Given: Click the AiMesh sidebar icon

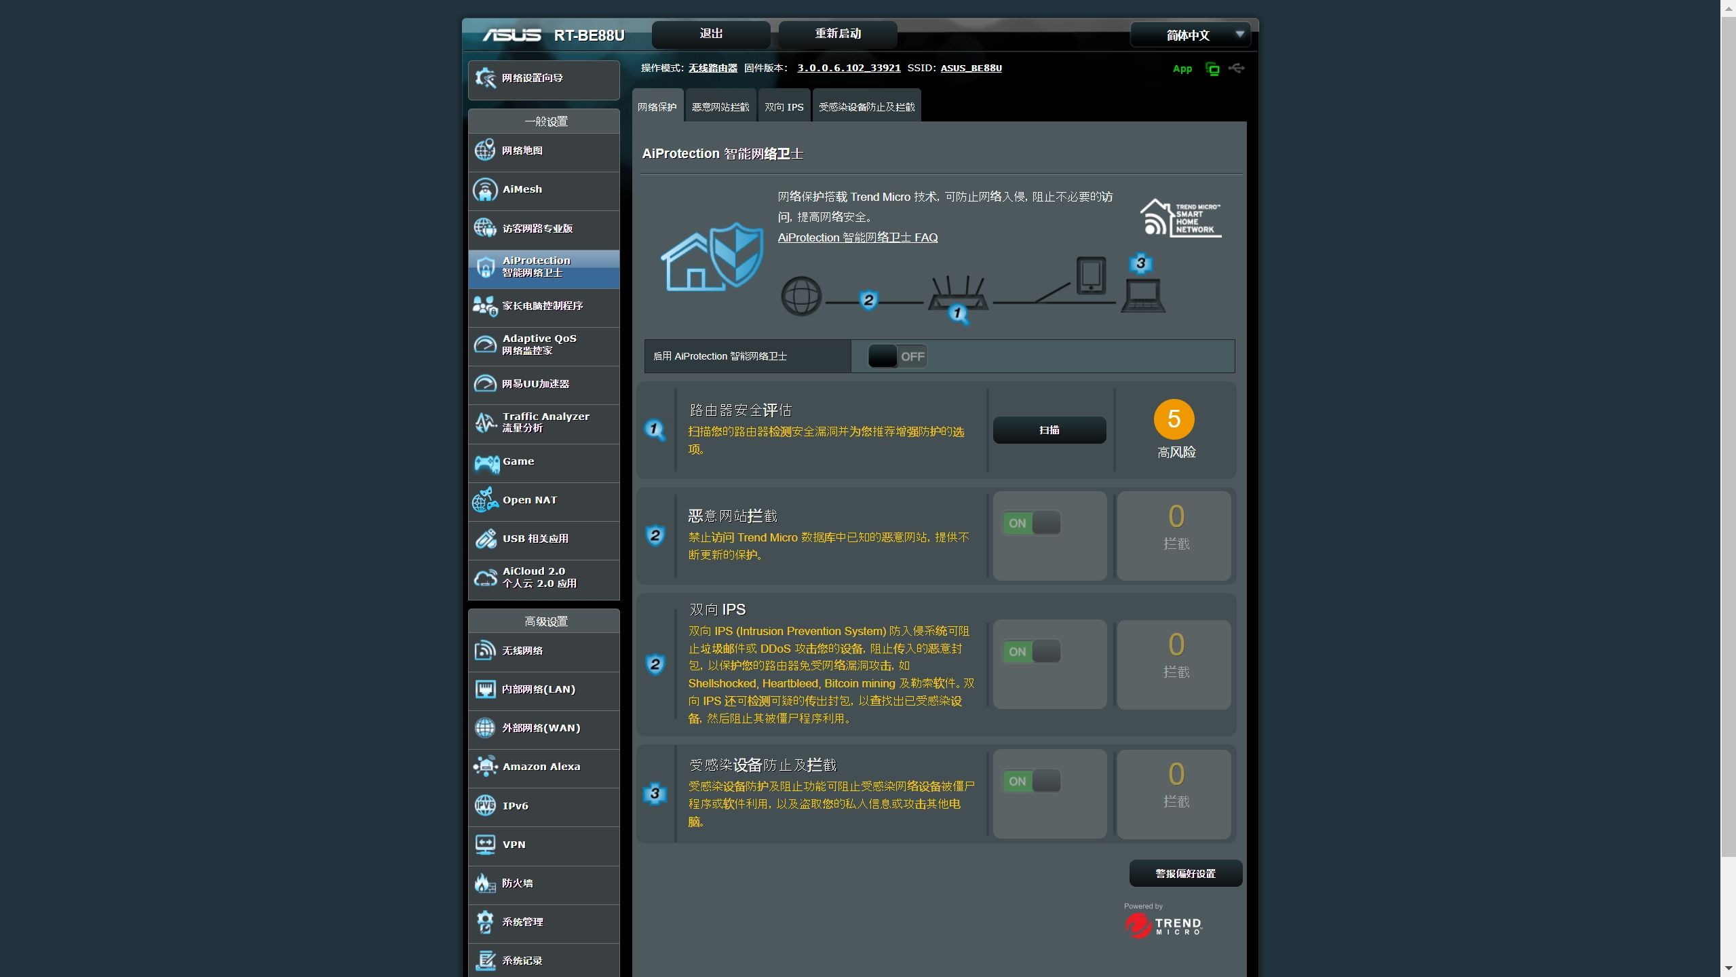Looking at the screenshot, I should 485,189.
